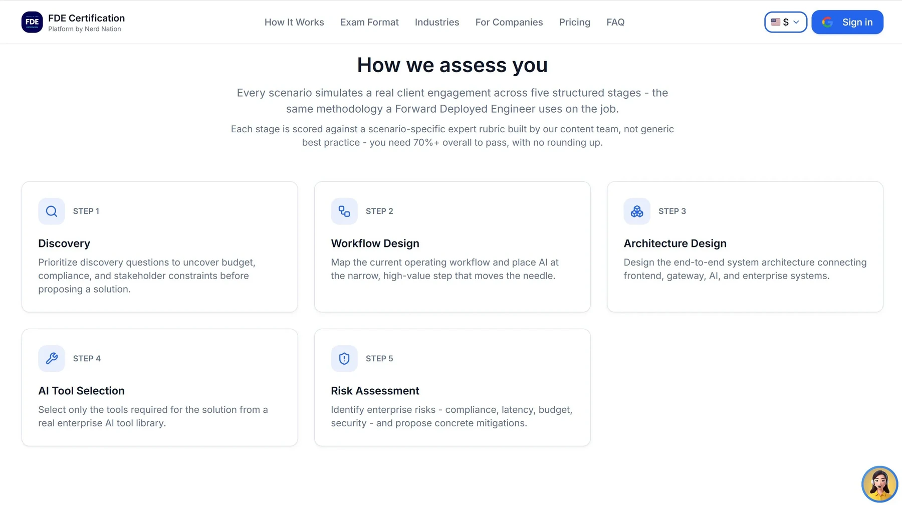
Task: Open the FAQ nav item
Action: tap(615, 22)
